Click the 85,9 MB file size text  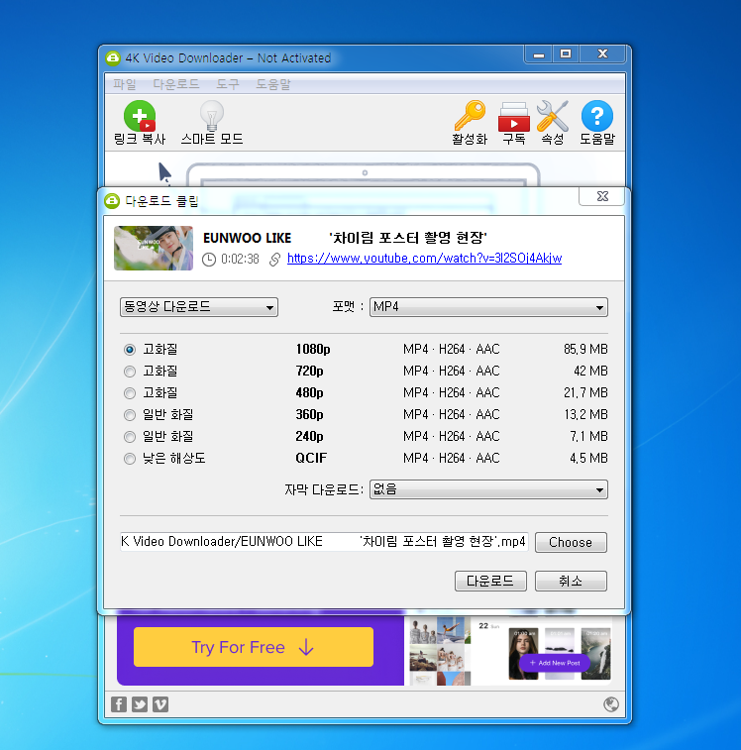585,349
